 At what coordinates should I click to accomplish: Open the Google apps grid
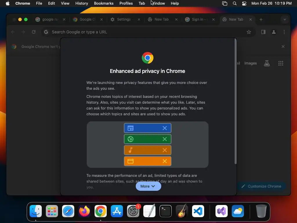click(281, 63)
